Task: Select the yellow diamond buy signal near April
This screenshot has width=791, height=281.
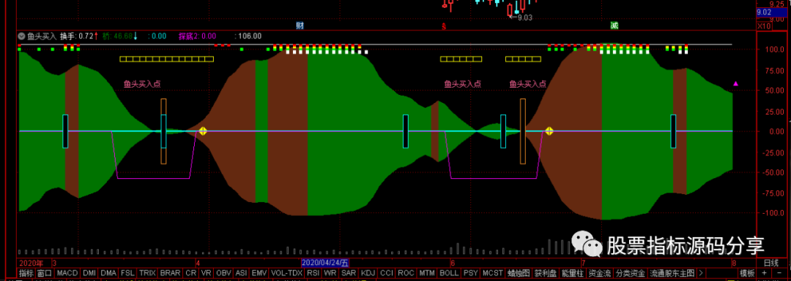Action: click(203, 131)
